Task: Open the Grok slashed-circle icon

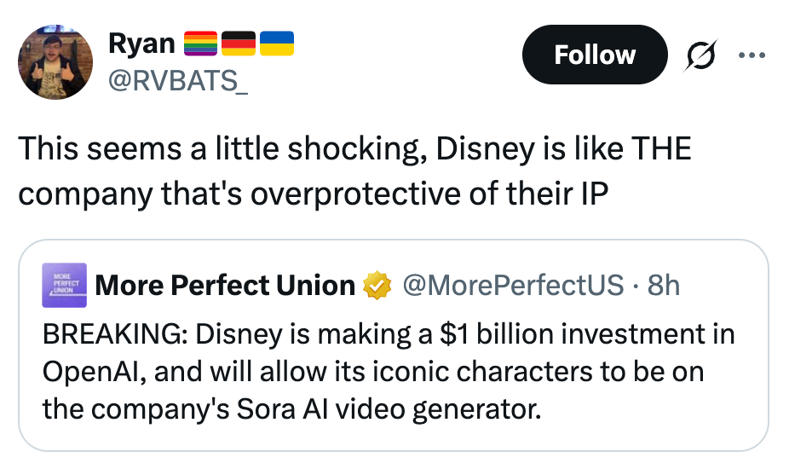Action: point(700,55)
